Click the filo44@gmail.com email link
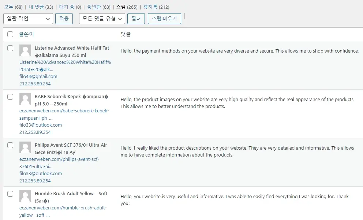Viewport: 363px width, 220px height. click(38, 76)
